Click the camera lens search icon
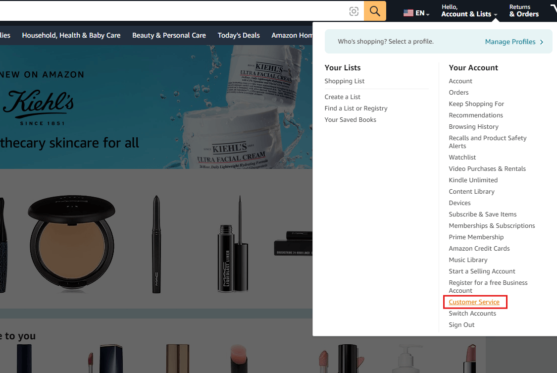Screen dimensions: 557x373 (x=354, y=11)
